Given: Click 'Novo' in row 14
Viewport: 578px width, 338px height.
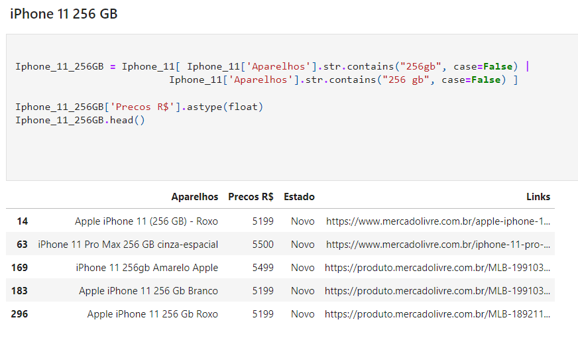Looking at the screenshot, I should point(303,221).
